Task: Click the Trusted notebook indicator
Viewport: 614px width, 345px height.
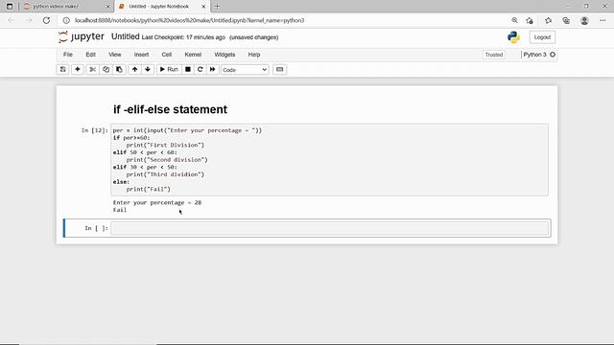Action: [x=494, y=55]
